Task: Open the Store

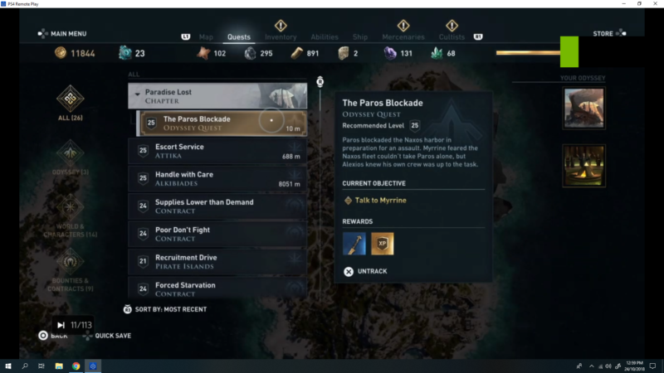Action: tap(603, 33)
